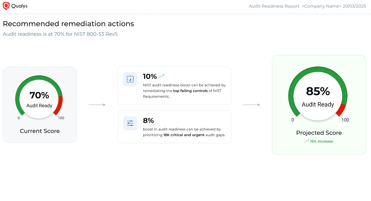Click the 8% boost value
The height and width of the screenshot is (201, 371).
148,121
